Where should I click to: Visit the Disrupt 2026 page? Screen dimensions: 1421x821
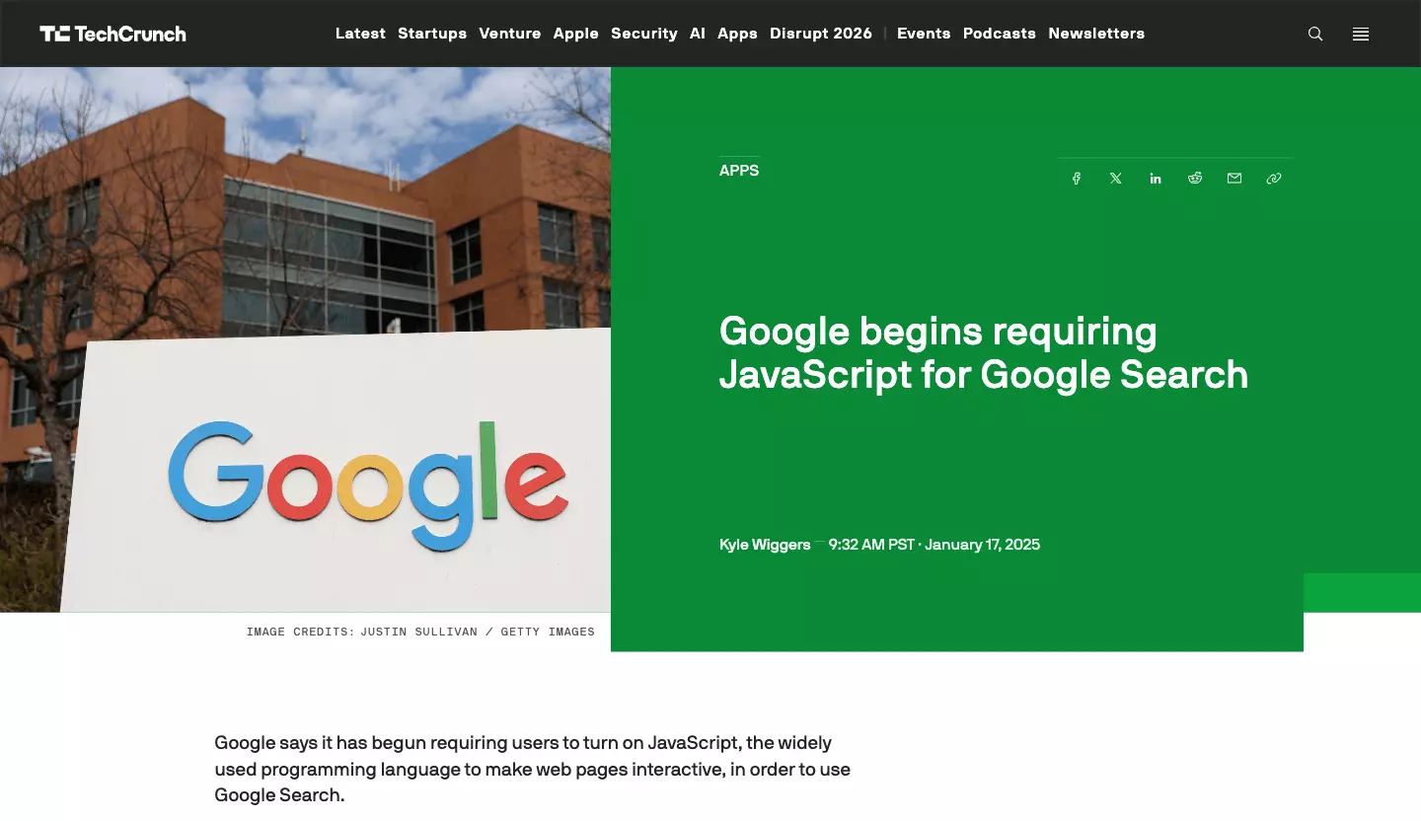(x=821, y=34)
